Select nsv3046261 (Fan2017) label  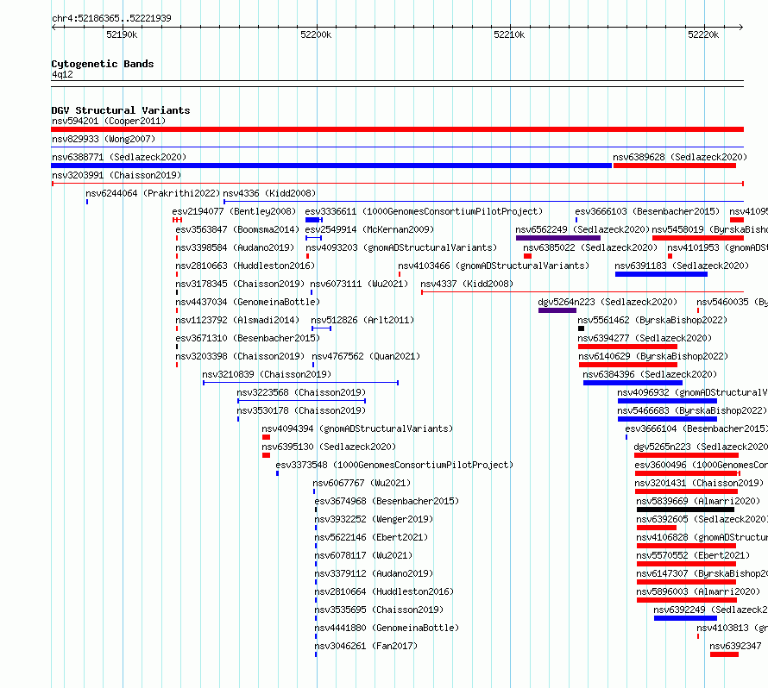[366, 646]
